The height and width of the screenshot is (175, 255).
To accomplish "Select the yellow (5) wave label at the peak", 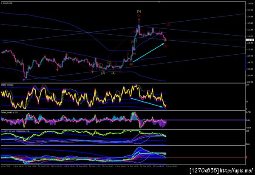I will coord(139,11).
